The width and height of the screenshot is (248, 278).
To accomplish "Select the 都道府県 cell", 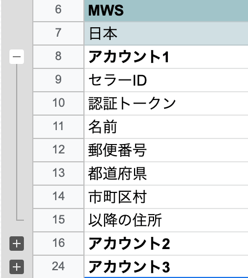I will pos(166,173).
